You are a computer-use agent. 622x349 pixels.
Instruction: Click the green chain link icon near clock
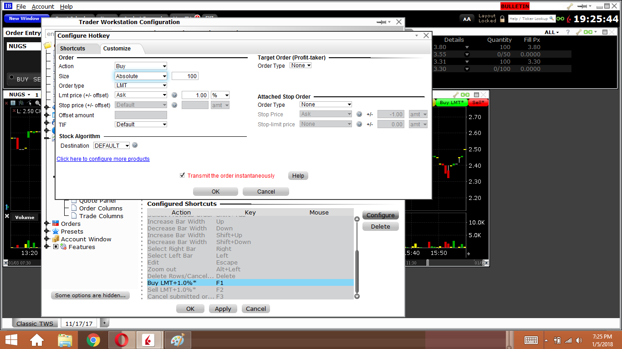click(x=560, y=19)
